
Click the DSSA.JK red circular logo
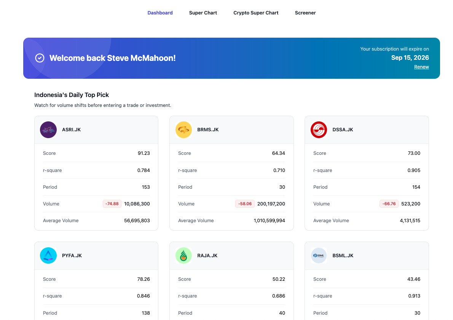click(319, 129)
